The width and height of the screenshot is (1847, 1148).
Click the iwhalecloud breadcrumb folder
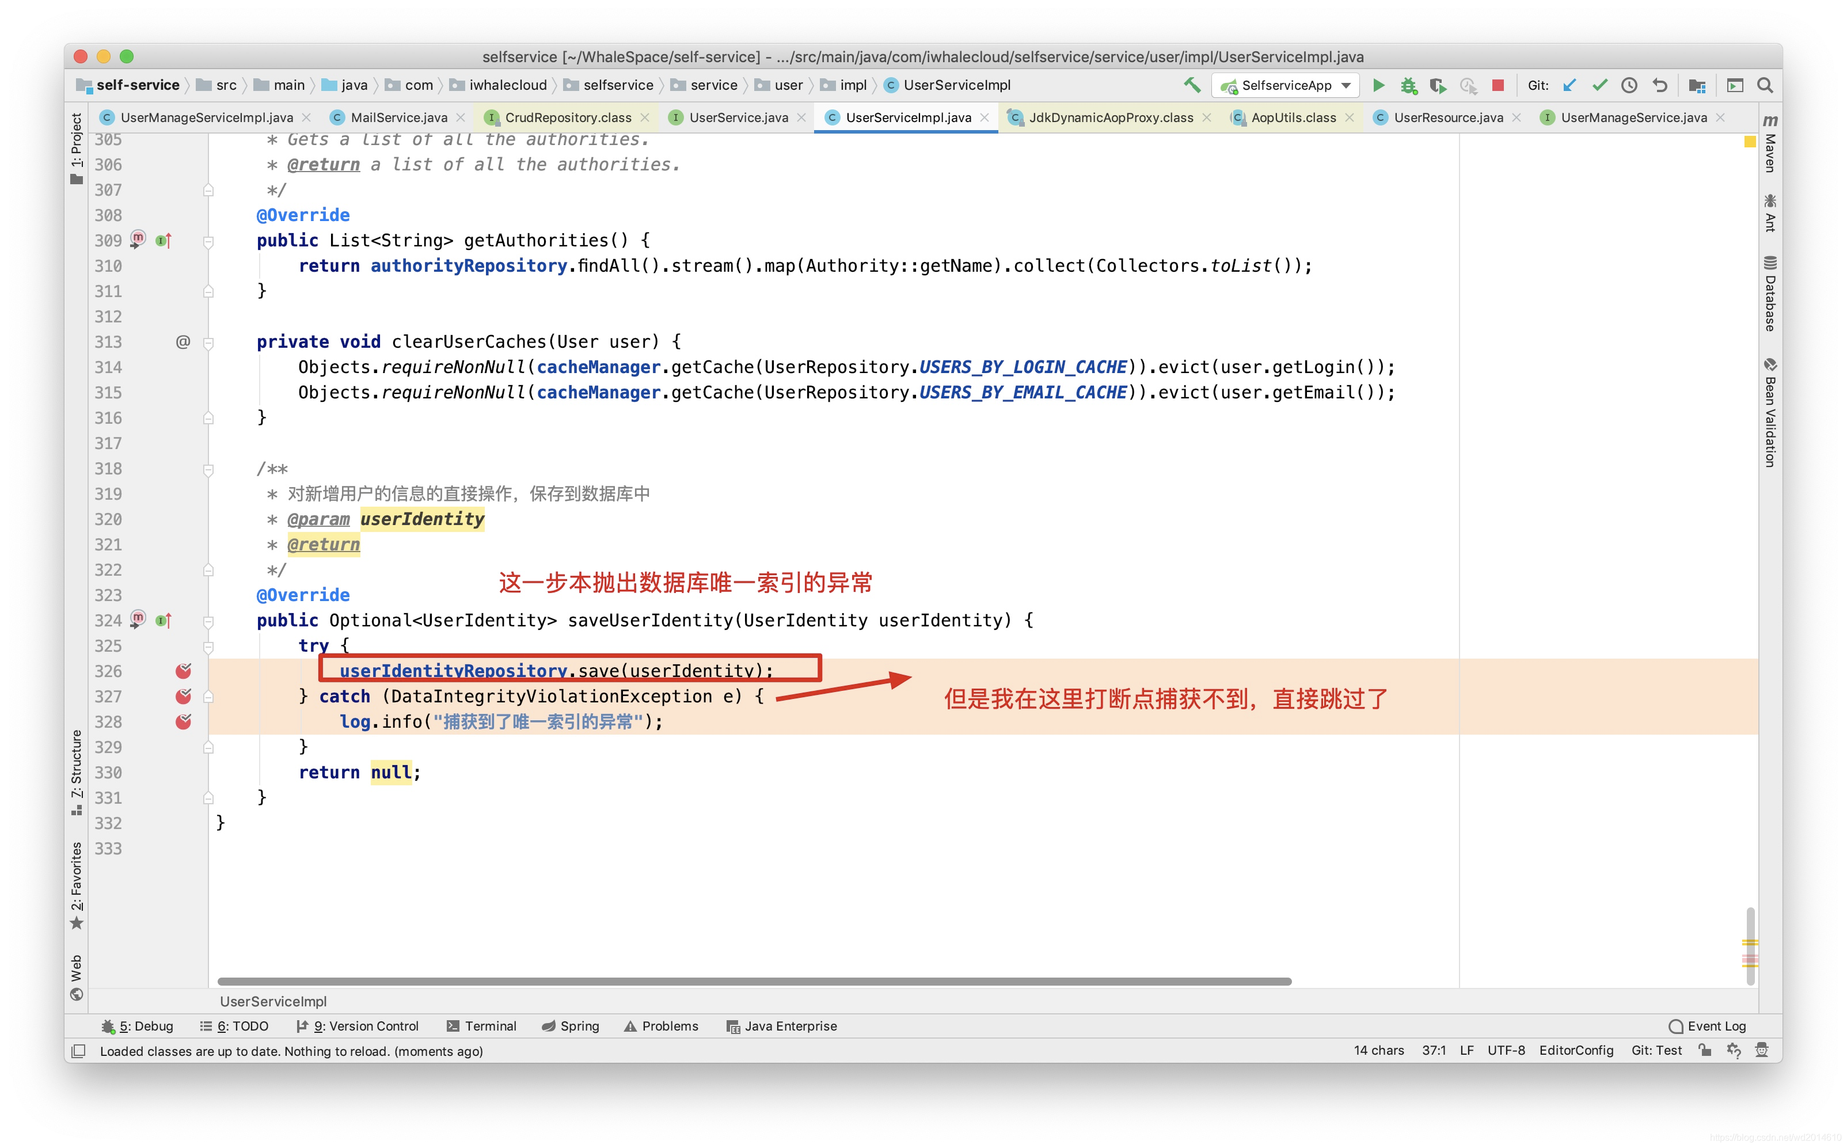[498, 85]
